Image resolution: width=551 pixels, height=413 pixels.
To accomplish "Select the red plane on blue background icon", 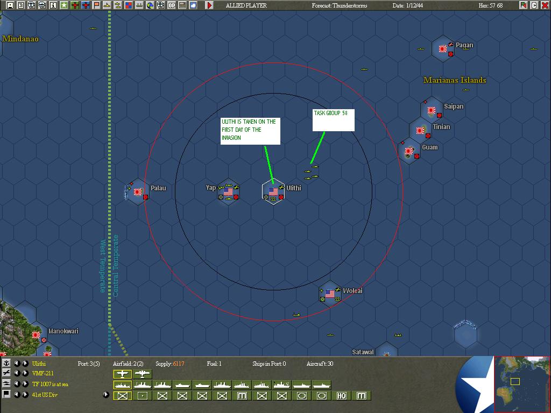I will [86, 5].
